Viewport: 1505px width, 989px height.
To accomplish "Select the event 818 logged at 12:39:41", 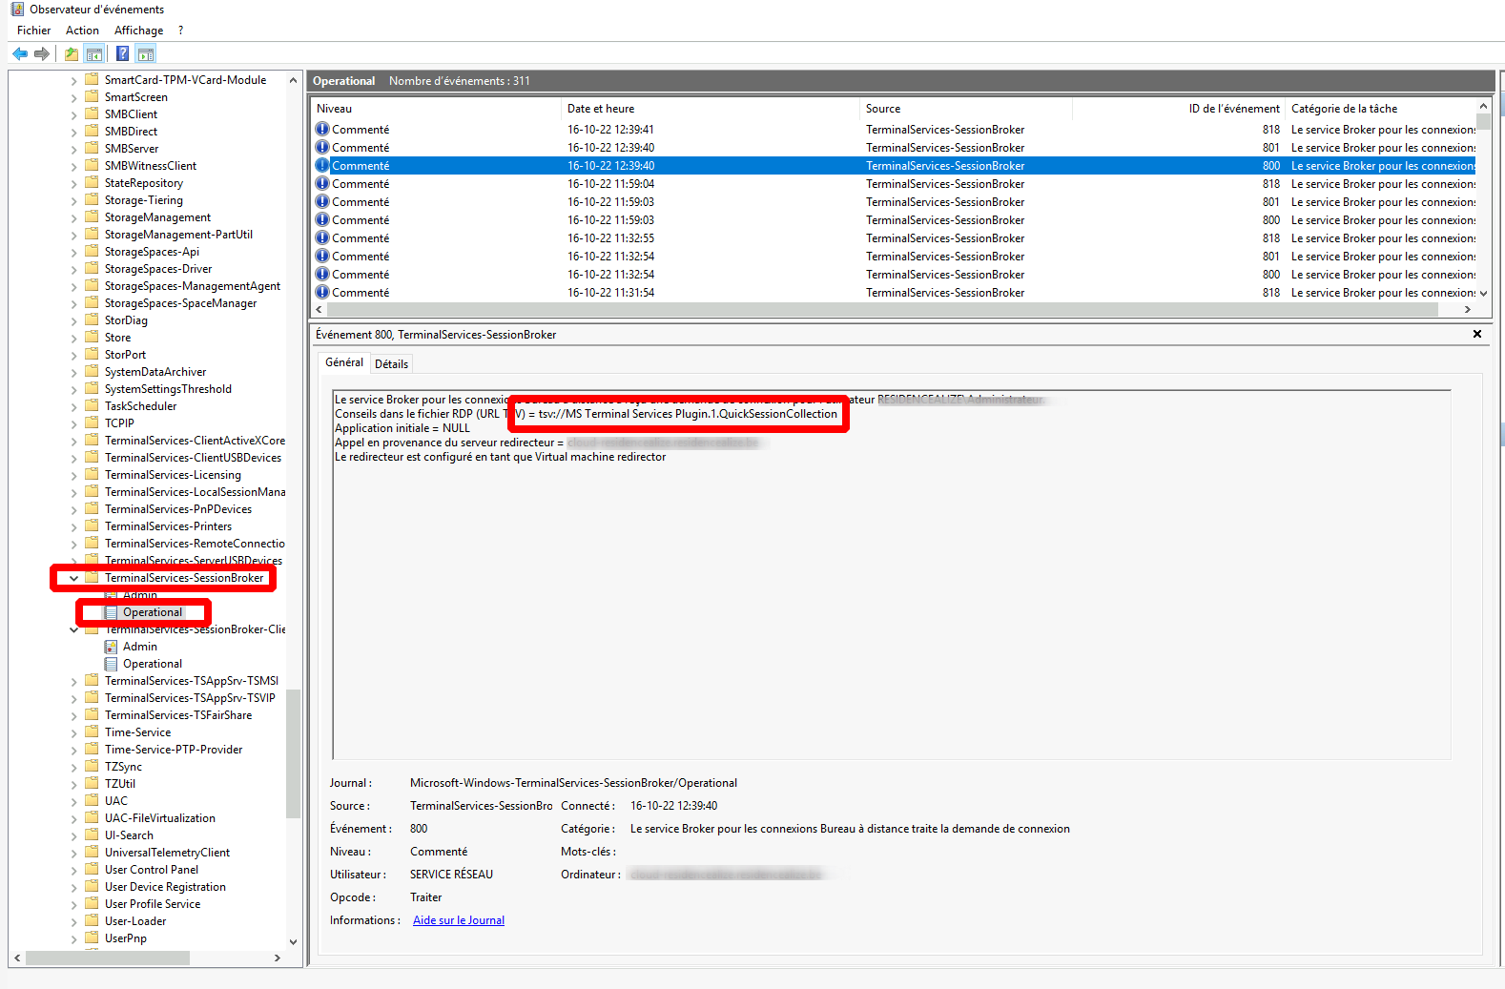I will pos(610,130).
